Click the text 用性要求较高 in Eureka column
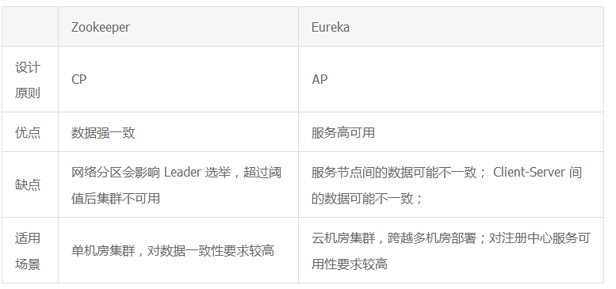Screen dimensions: 616x289 (350, 264)
